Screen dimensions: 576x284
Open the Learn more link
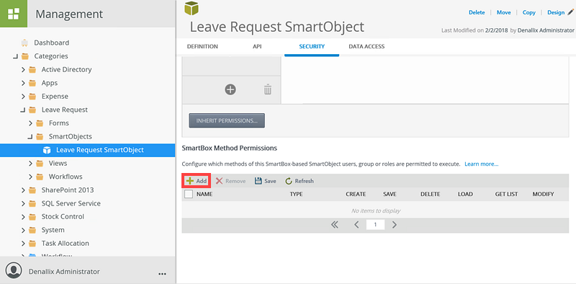[482, 164]
